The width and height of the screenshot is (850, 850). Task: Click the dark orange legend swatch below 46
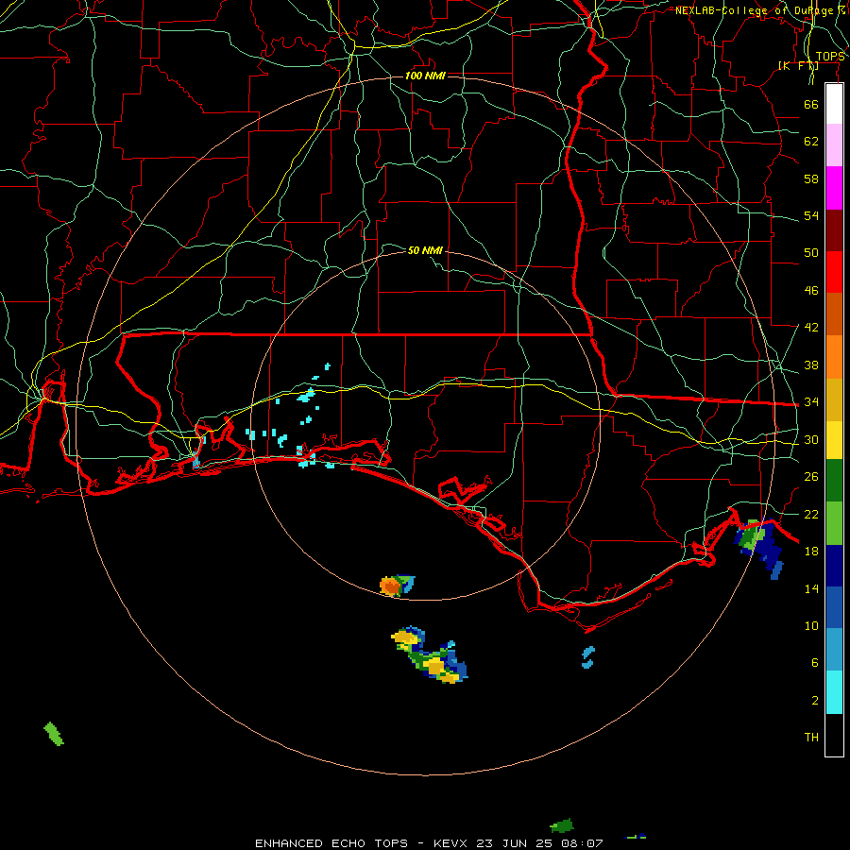[x=834, y=314]
